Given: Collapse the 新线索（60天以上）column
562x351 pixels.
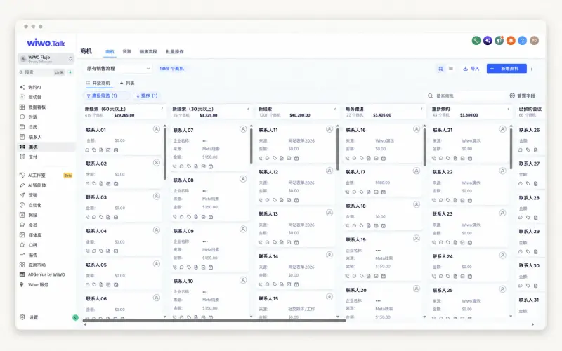Looking at the screenshot, I should point(162,109).
